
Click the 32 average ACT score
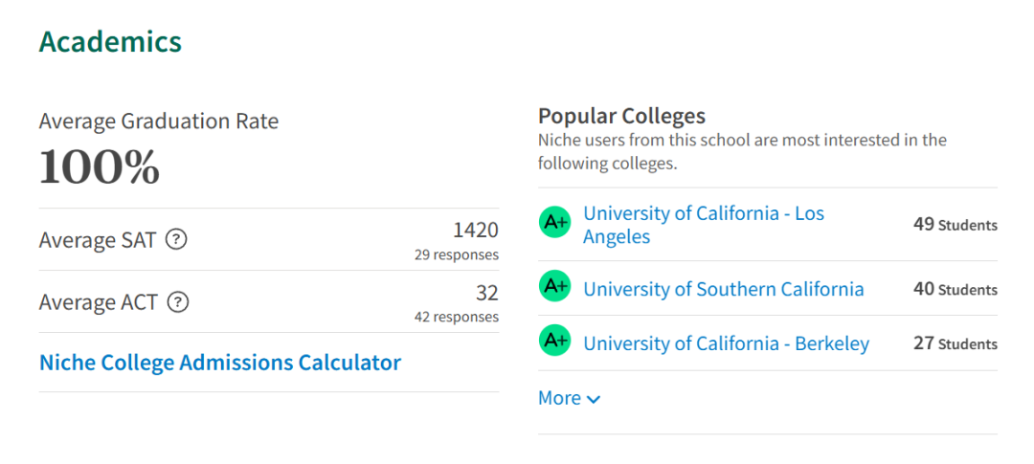tap(486, 292)
